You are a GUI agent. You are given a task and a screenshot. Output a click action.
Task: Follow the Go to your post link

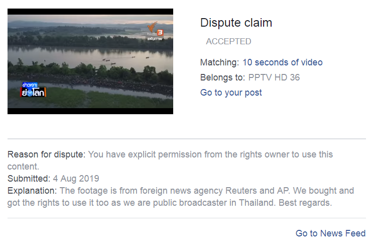coord(231,93)
